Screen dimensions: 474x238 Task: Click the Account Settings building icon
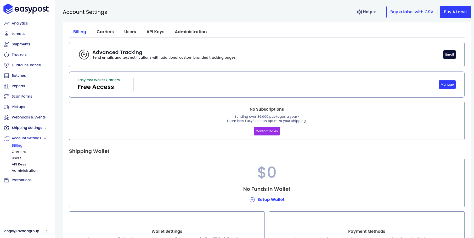click(7, 138)
